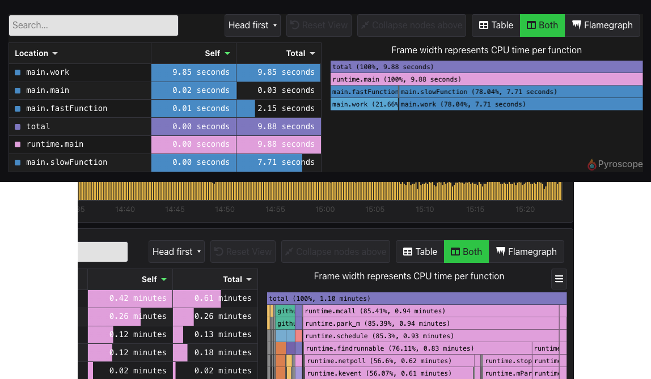651x379 pixels.
Task: Click runtime.schedule (85.3%) flame bar
Action: point(431,336)
